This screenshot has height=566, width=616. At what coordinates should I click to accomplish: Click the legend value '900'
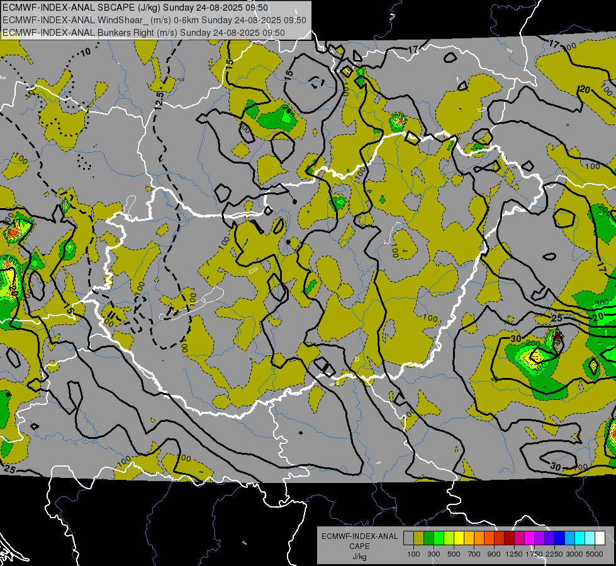(494, 554)
